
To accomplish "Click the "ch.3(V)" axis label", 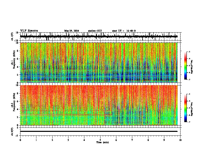I will pyautogui.click(x=12, y=132).
